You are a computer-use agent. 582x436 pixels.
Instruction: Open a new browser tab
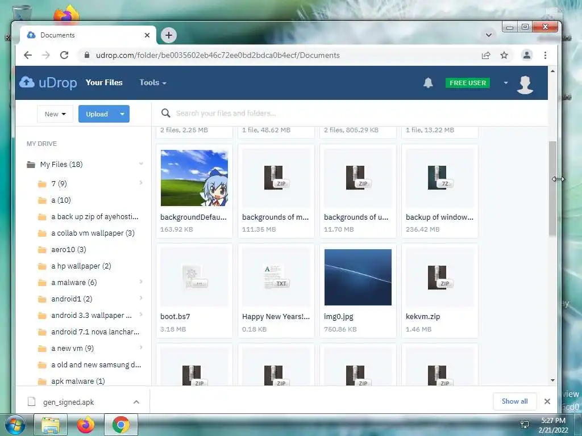pyautogui.click(x=168, y=35)
